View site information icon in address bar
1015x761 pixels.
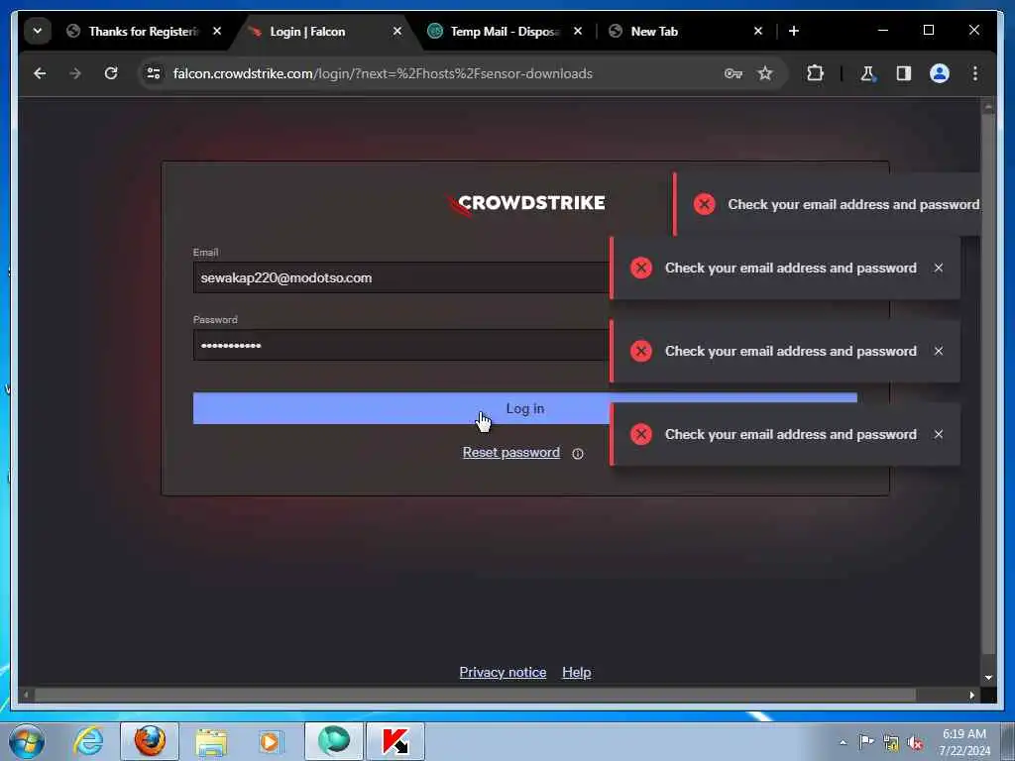(x=154, y=73)
